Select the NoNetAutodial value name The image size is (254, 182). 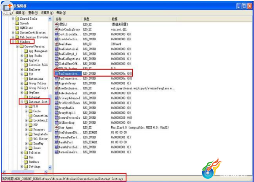click(68, 93)
